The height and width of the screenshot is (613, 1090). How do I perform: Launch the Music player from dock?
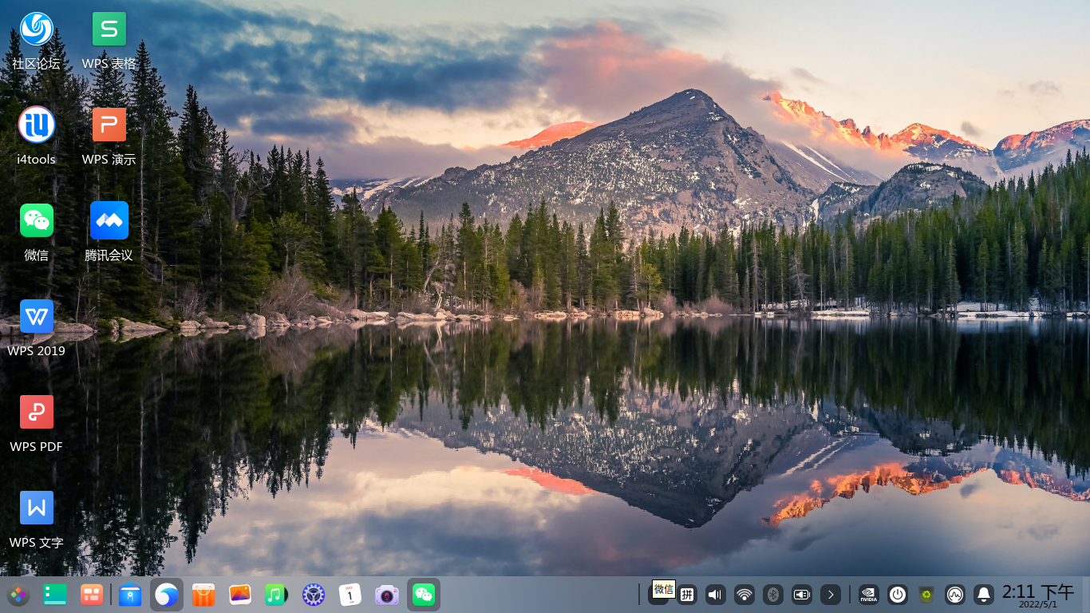point(275,595)
